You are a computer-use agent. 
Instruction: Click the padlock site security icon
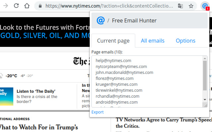tap(40, 6)
